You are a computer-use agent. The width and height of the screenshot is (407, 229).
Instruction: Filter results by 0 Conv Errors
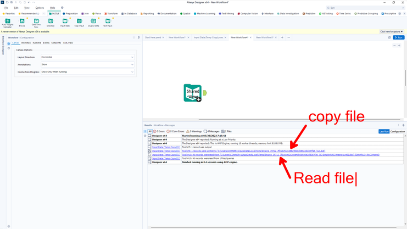pos(175,131)
